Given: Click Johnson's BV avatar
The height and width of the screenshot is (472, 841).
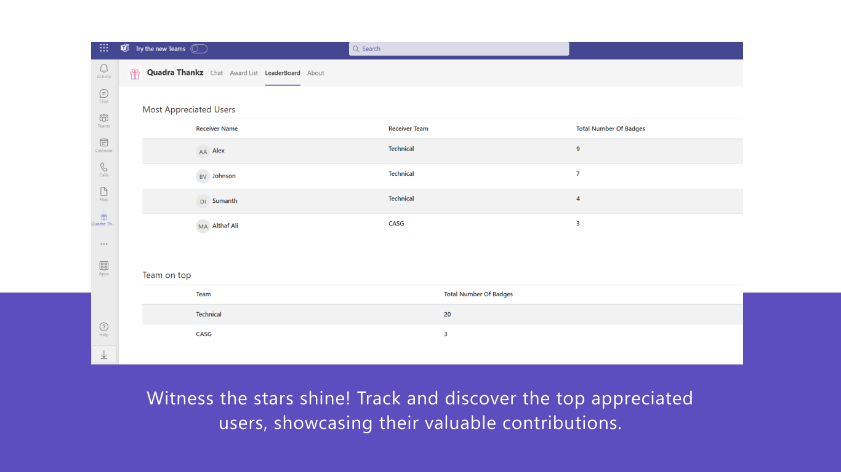Looking at the screenshot, I should click(x=203, y=176).
